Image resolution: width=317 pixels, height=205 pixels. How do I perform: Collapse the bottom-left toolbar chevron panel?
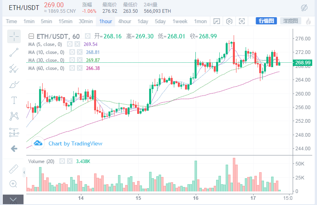(x=13, y=200)
